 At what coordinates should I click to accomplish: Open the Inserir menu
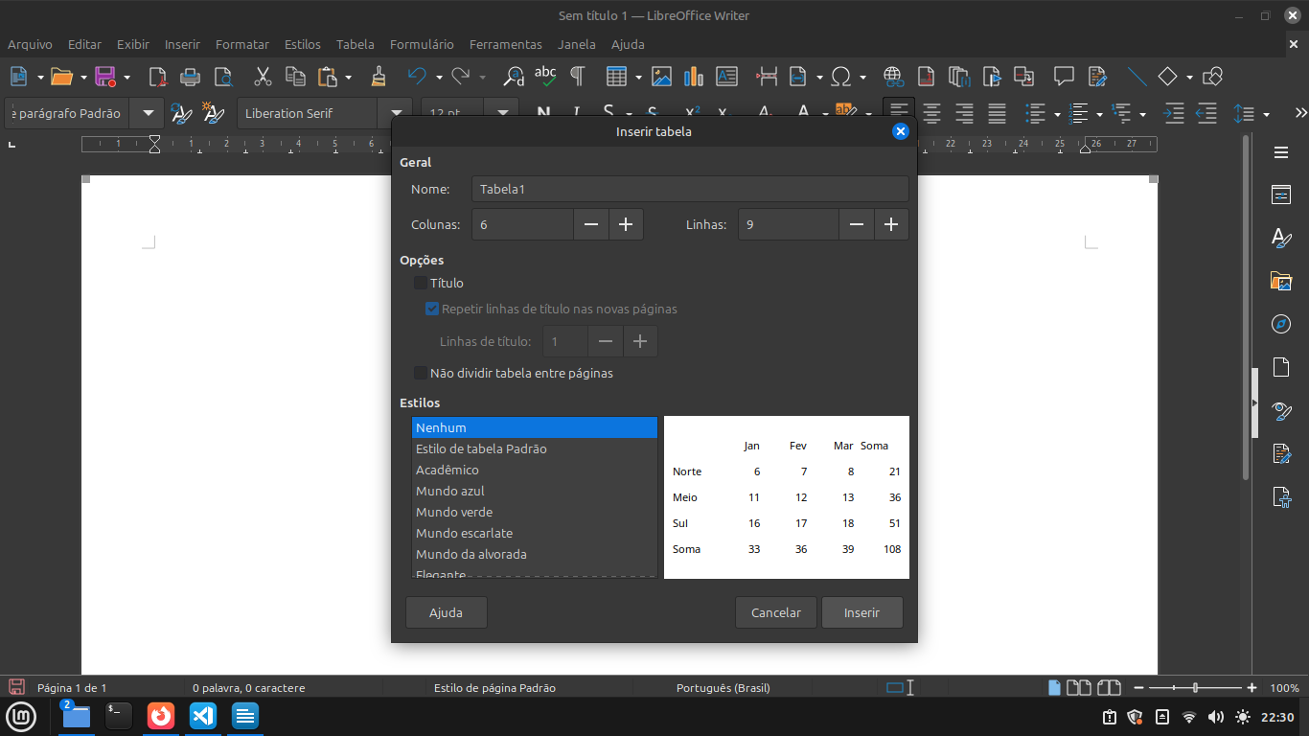[x=182, y=44]
